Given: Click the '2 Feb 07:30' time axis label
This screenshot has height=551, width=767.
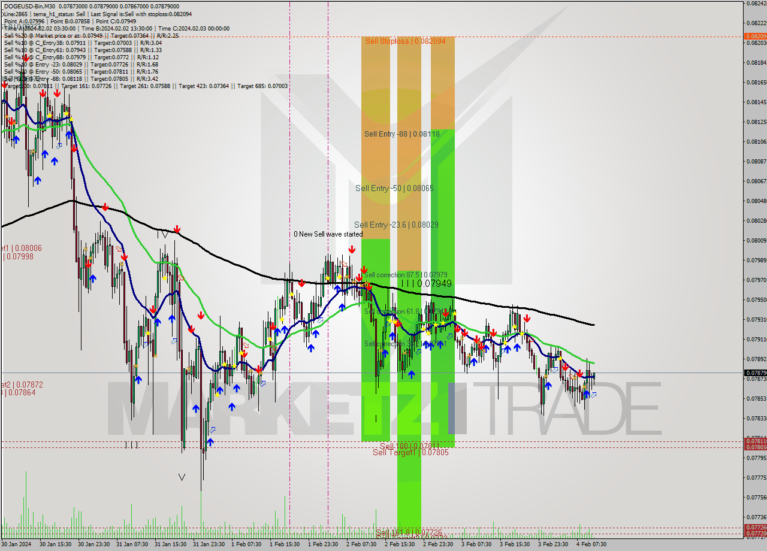Looking at the screenshot, I should (x=361, y=544).
